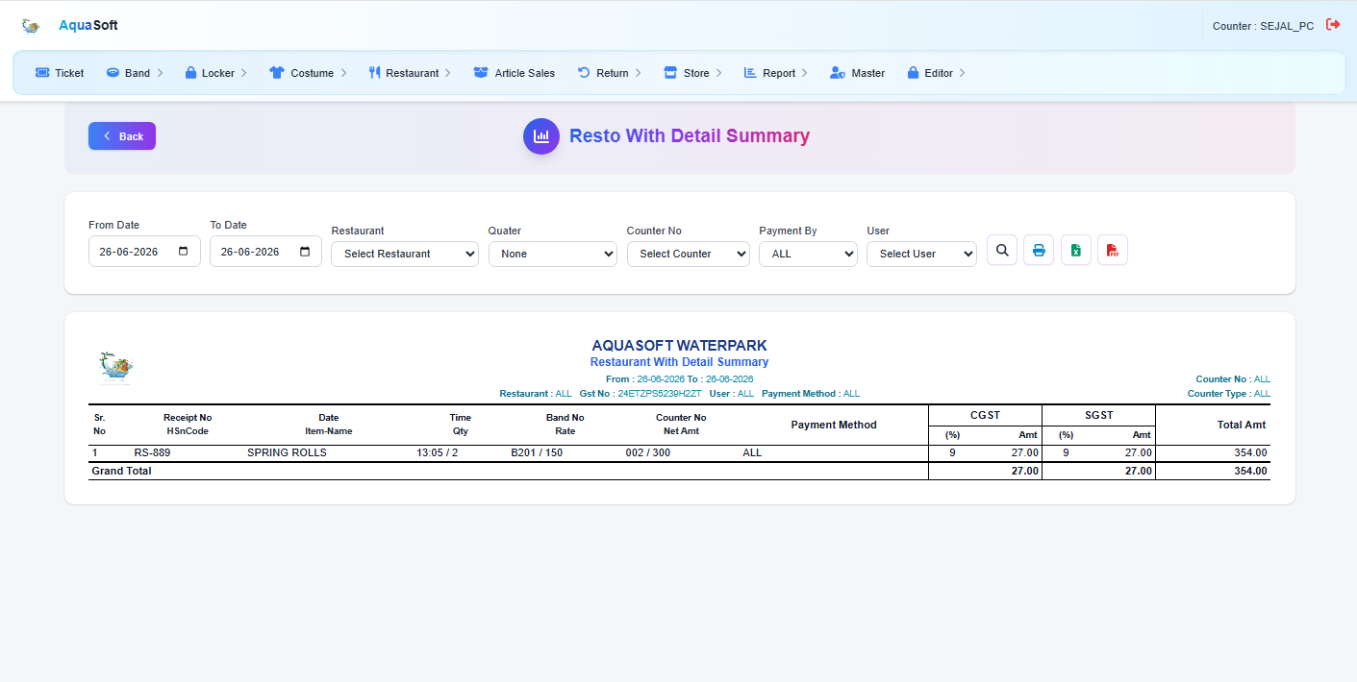Click the Costume shirt icon

(277, 73)
